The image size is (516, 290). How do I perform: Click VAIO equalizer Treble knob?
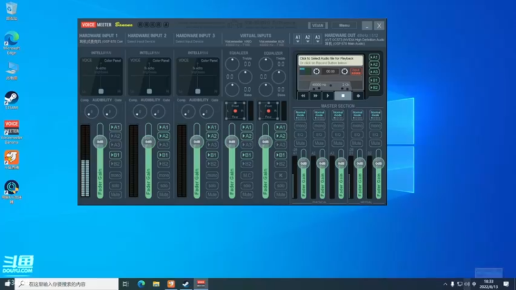click(232, 64)
